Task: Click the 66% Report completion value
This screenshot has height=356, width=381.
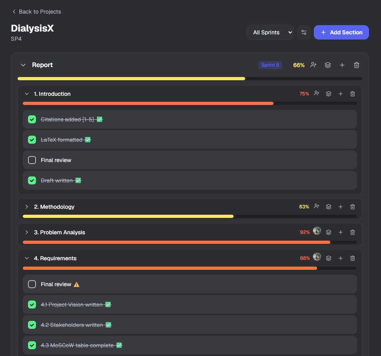Action: click(299, 65)
